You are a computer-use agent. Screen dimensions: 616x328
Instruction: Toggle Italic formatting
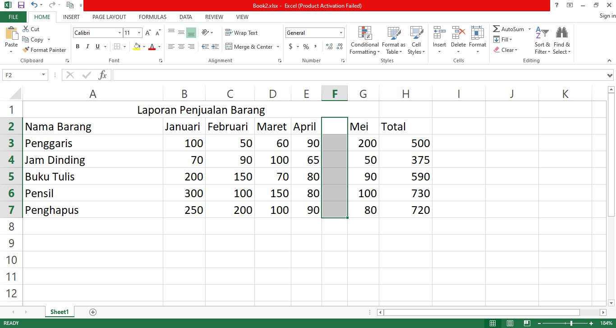pyautogui.click(x=87, y=46)
